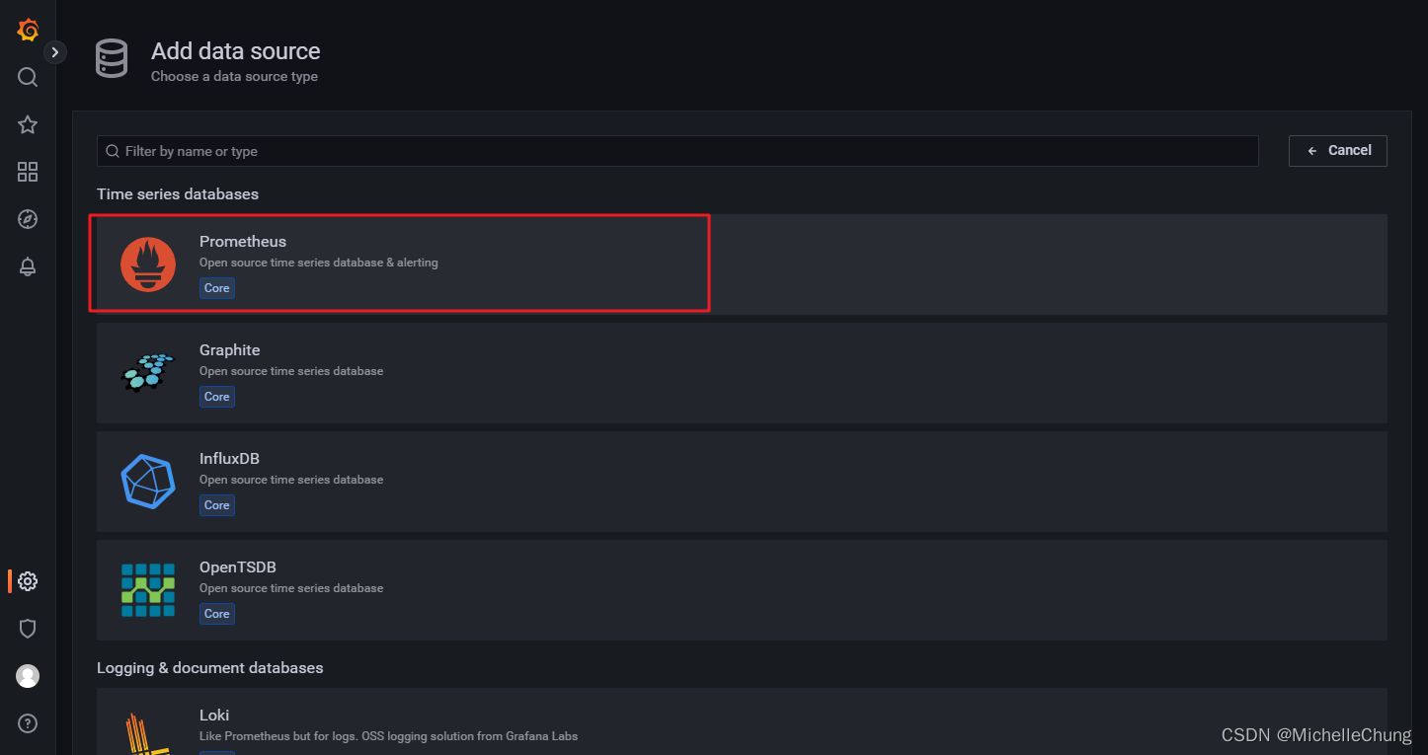Click the Core badge under InfluxDB
1428x755 pixels.
point(217,505)
